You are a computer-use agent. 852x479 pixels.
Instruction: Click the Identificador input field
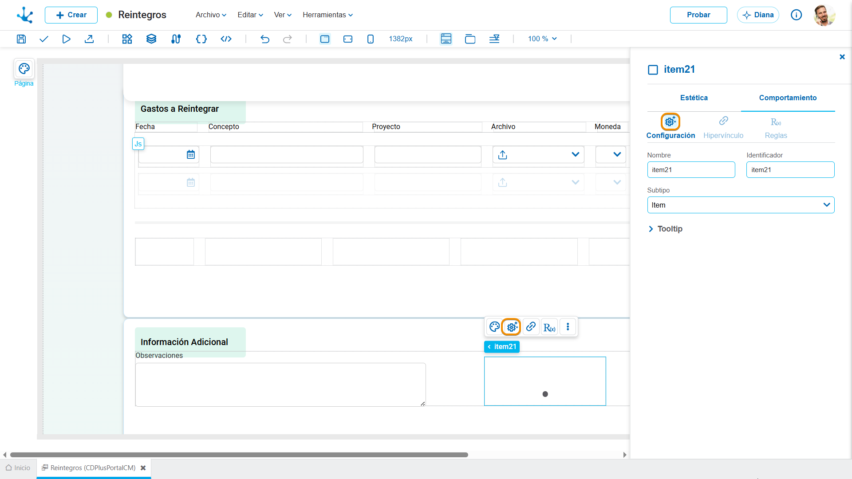(790, 170)
